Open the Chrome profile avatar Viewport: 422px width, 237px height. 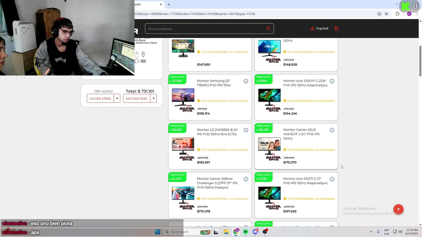[409, 14]
